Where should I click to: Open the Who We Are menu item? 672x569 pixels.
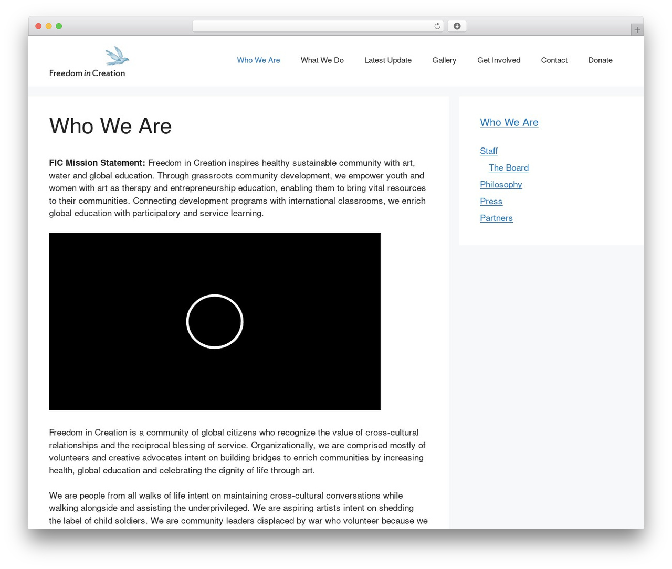pyautogui.click(x=258, y=60)
